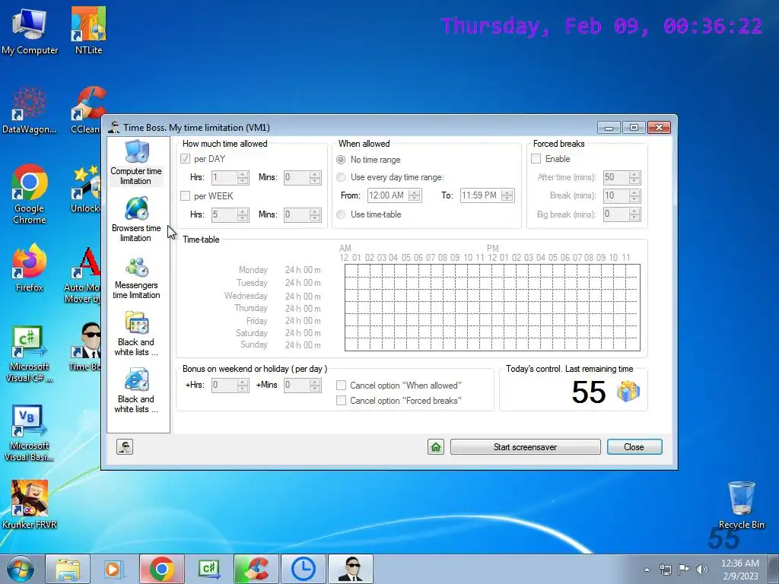Screen dimensions: 779x584
Task: Click the gift box bonus icon
Action: (x=628, y=392)
